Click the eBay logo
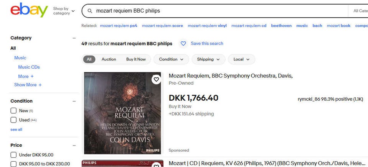 29,10
